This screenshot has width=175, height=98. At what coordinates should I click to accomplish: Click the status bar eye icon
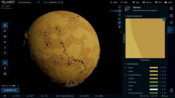pyautogui.click(x=5, y=96)
